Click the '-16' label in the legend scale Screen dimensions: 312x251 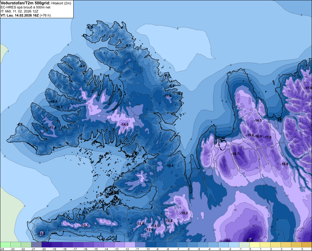coord(85,249)
